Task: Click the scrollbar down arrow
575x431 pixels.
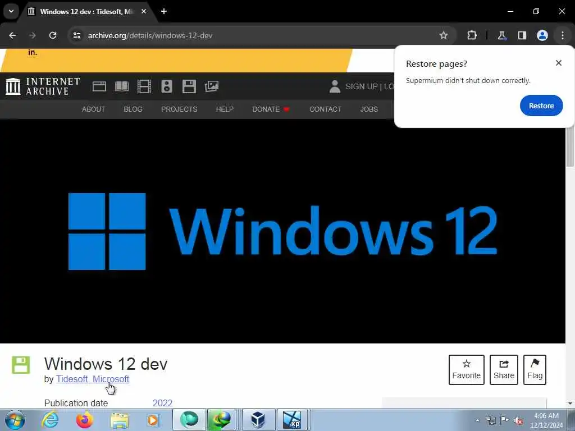Action: (570, 404)
